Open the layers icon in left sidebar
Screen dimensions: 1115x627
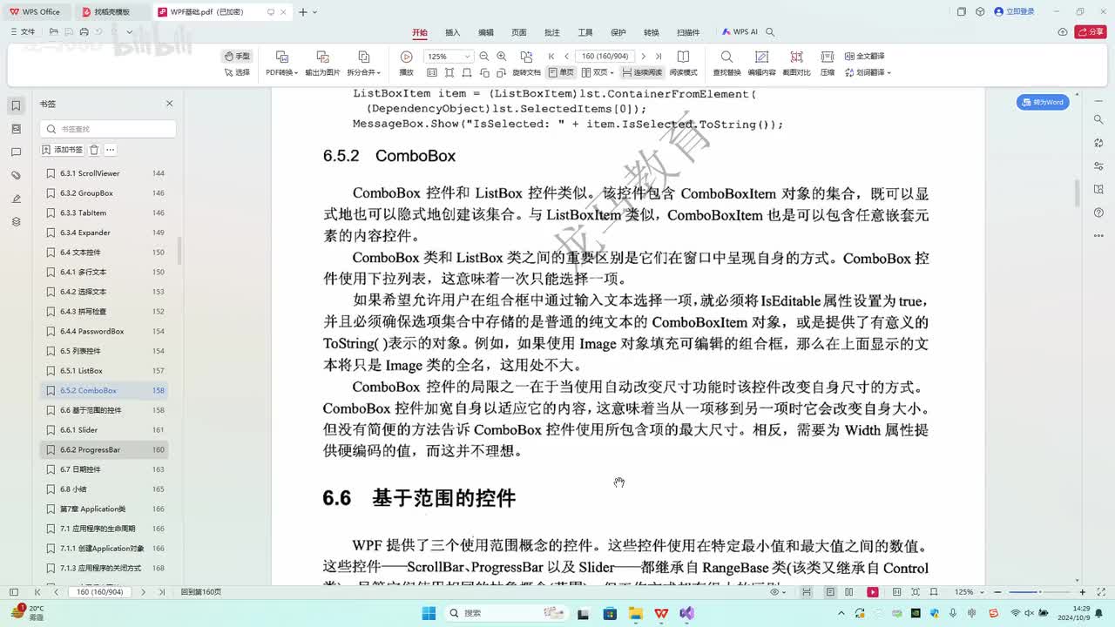click(16, 222)
